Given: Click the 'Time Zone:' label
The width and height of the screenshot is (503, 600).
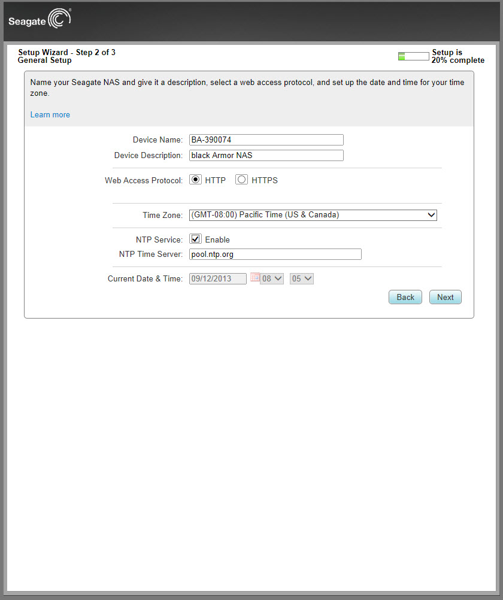Looking at the screenshot, I should click(163, 216).
